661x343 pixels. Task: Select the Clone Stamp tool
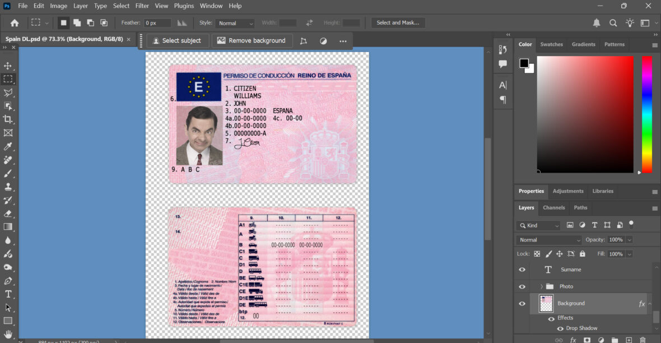pos(8,187)
